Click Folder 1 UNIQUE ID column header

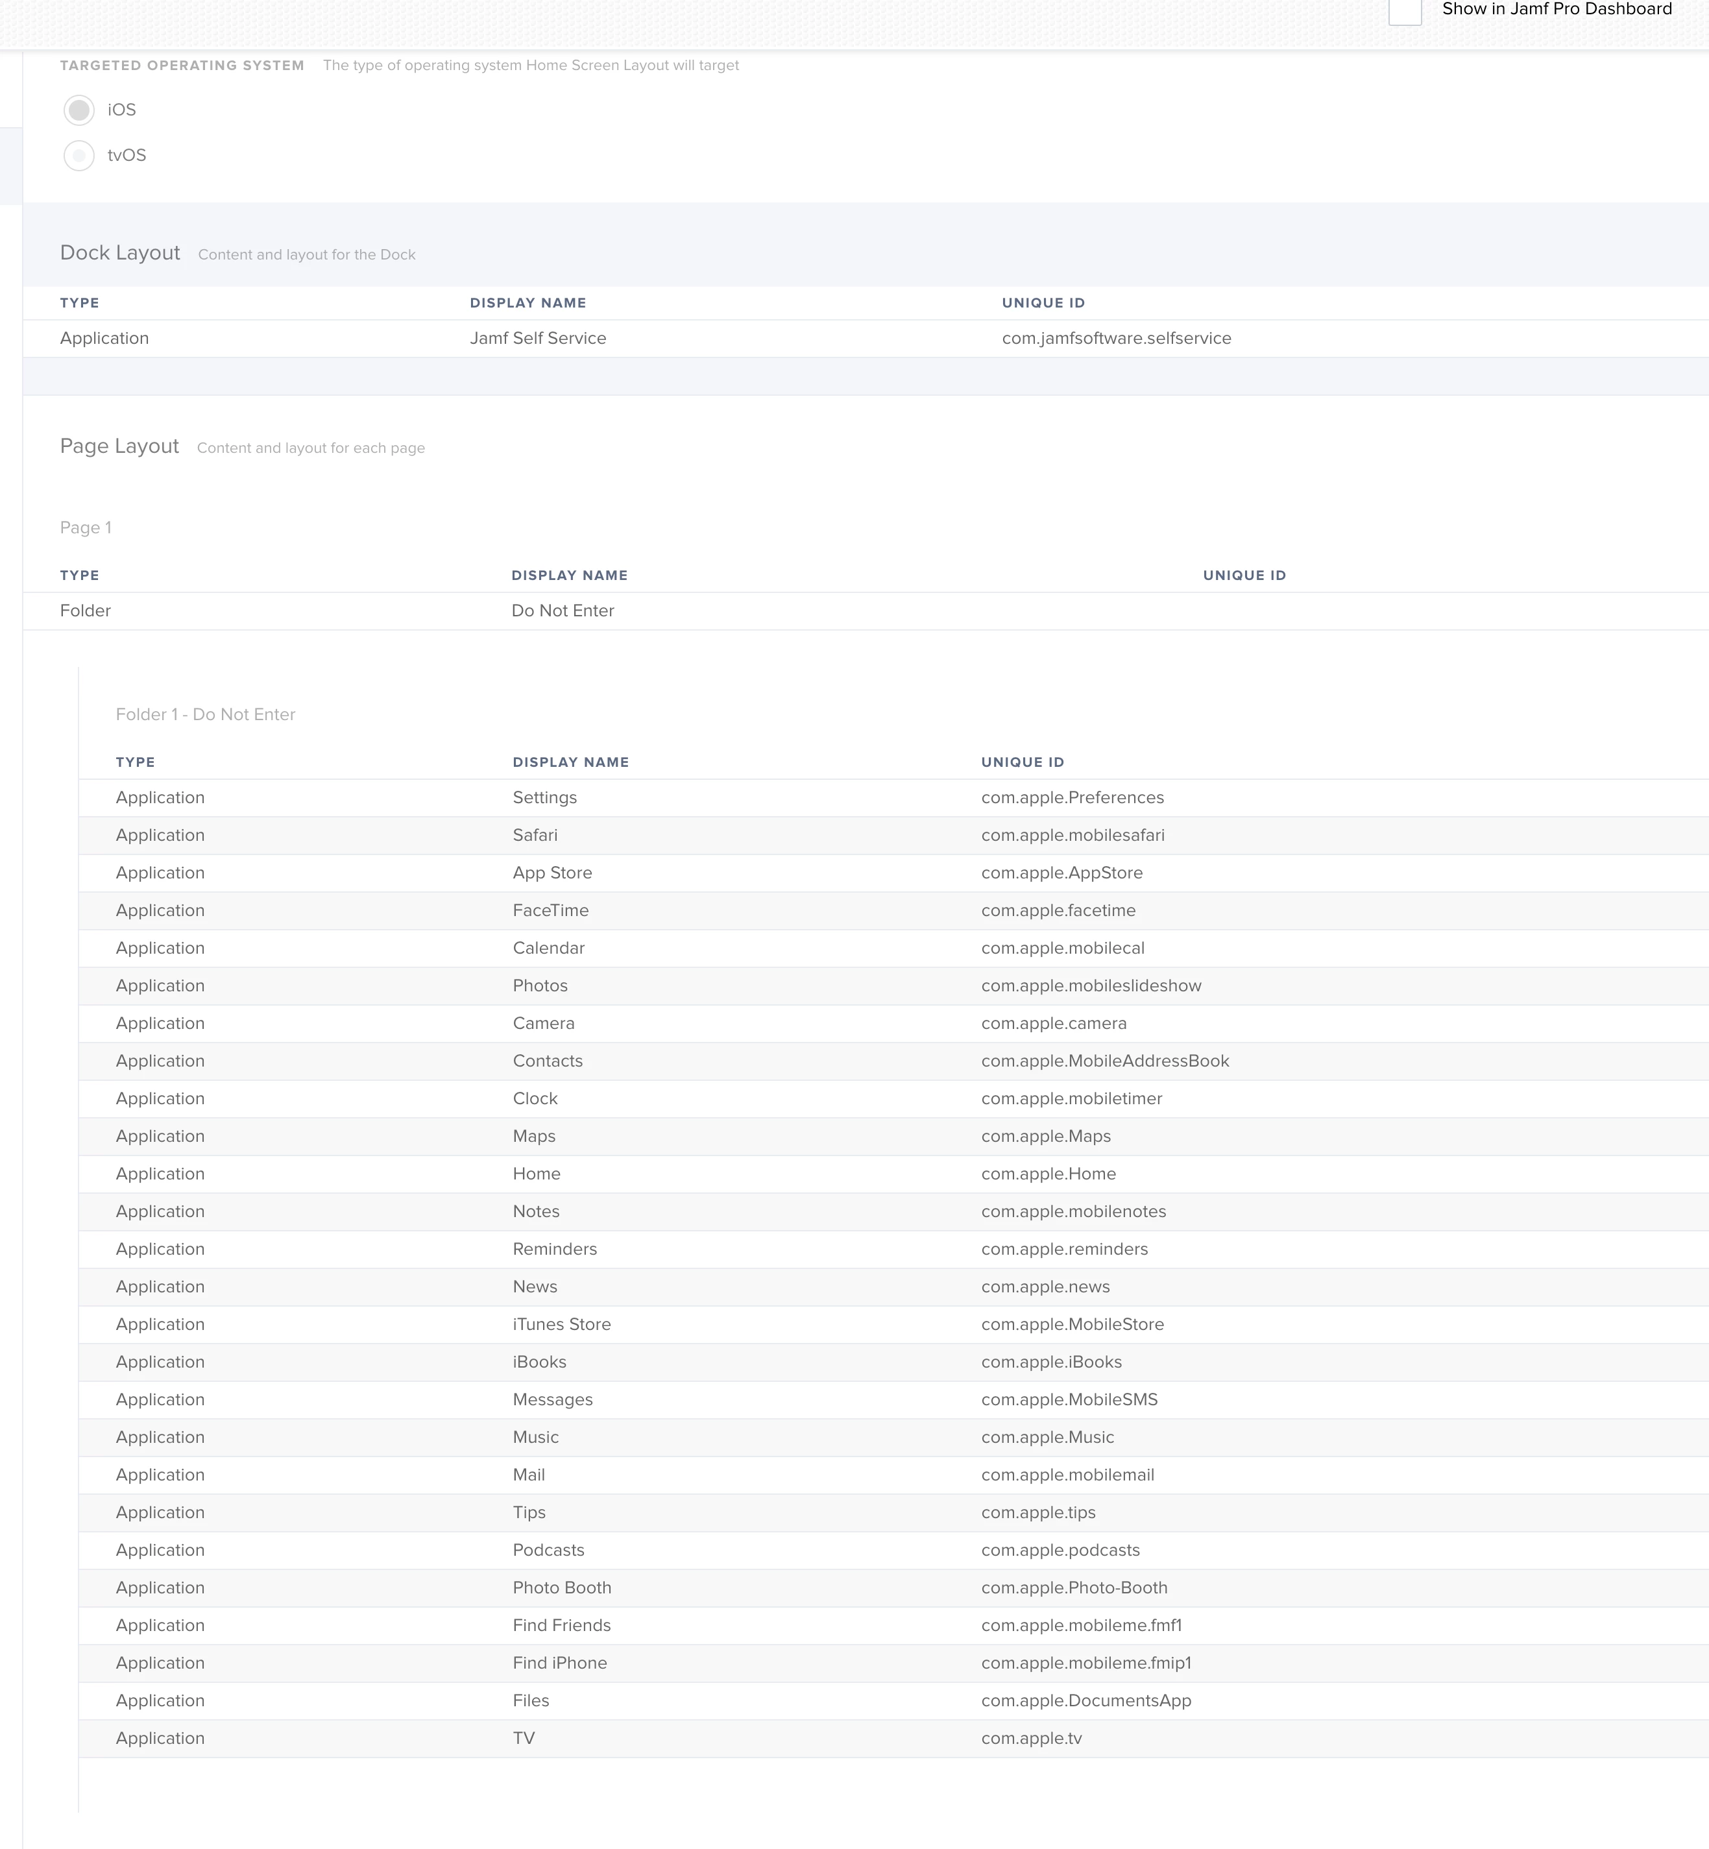(x=1023, y=762)
